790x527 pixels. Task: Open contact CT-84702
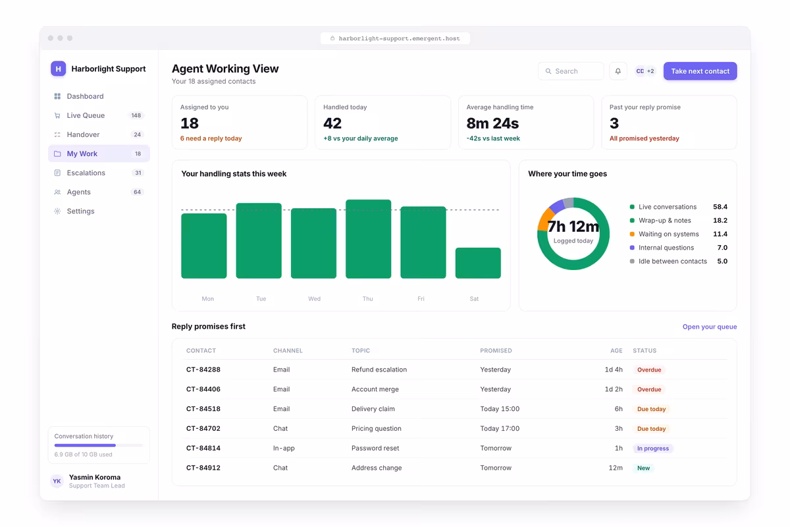point(203,429)
